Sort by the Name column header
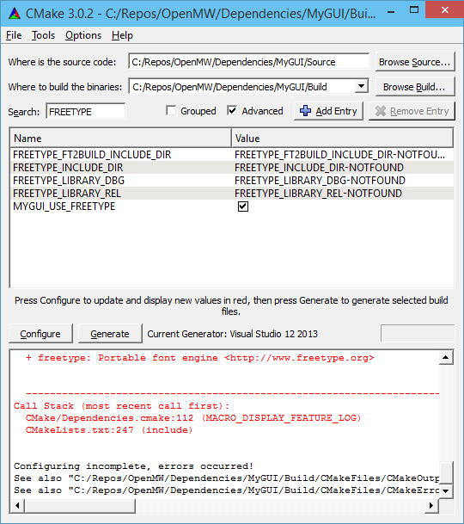The image size is (464, 524). (121, 138)
